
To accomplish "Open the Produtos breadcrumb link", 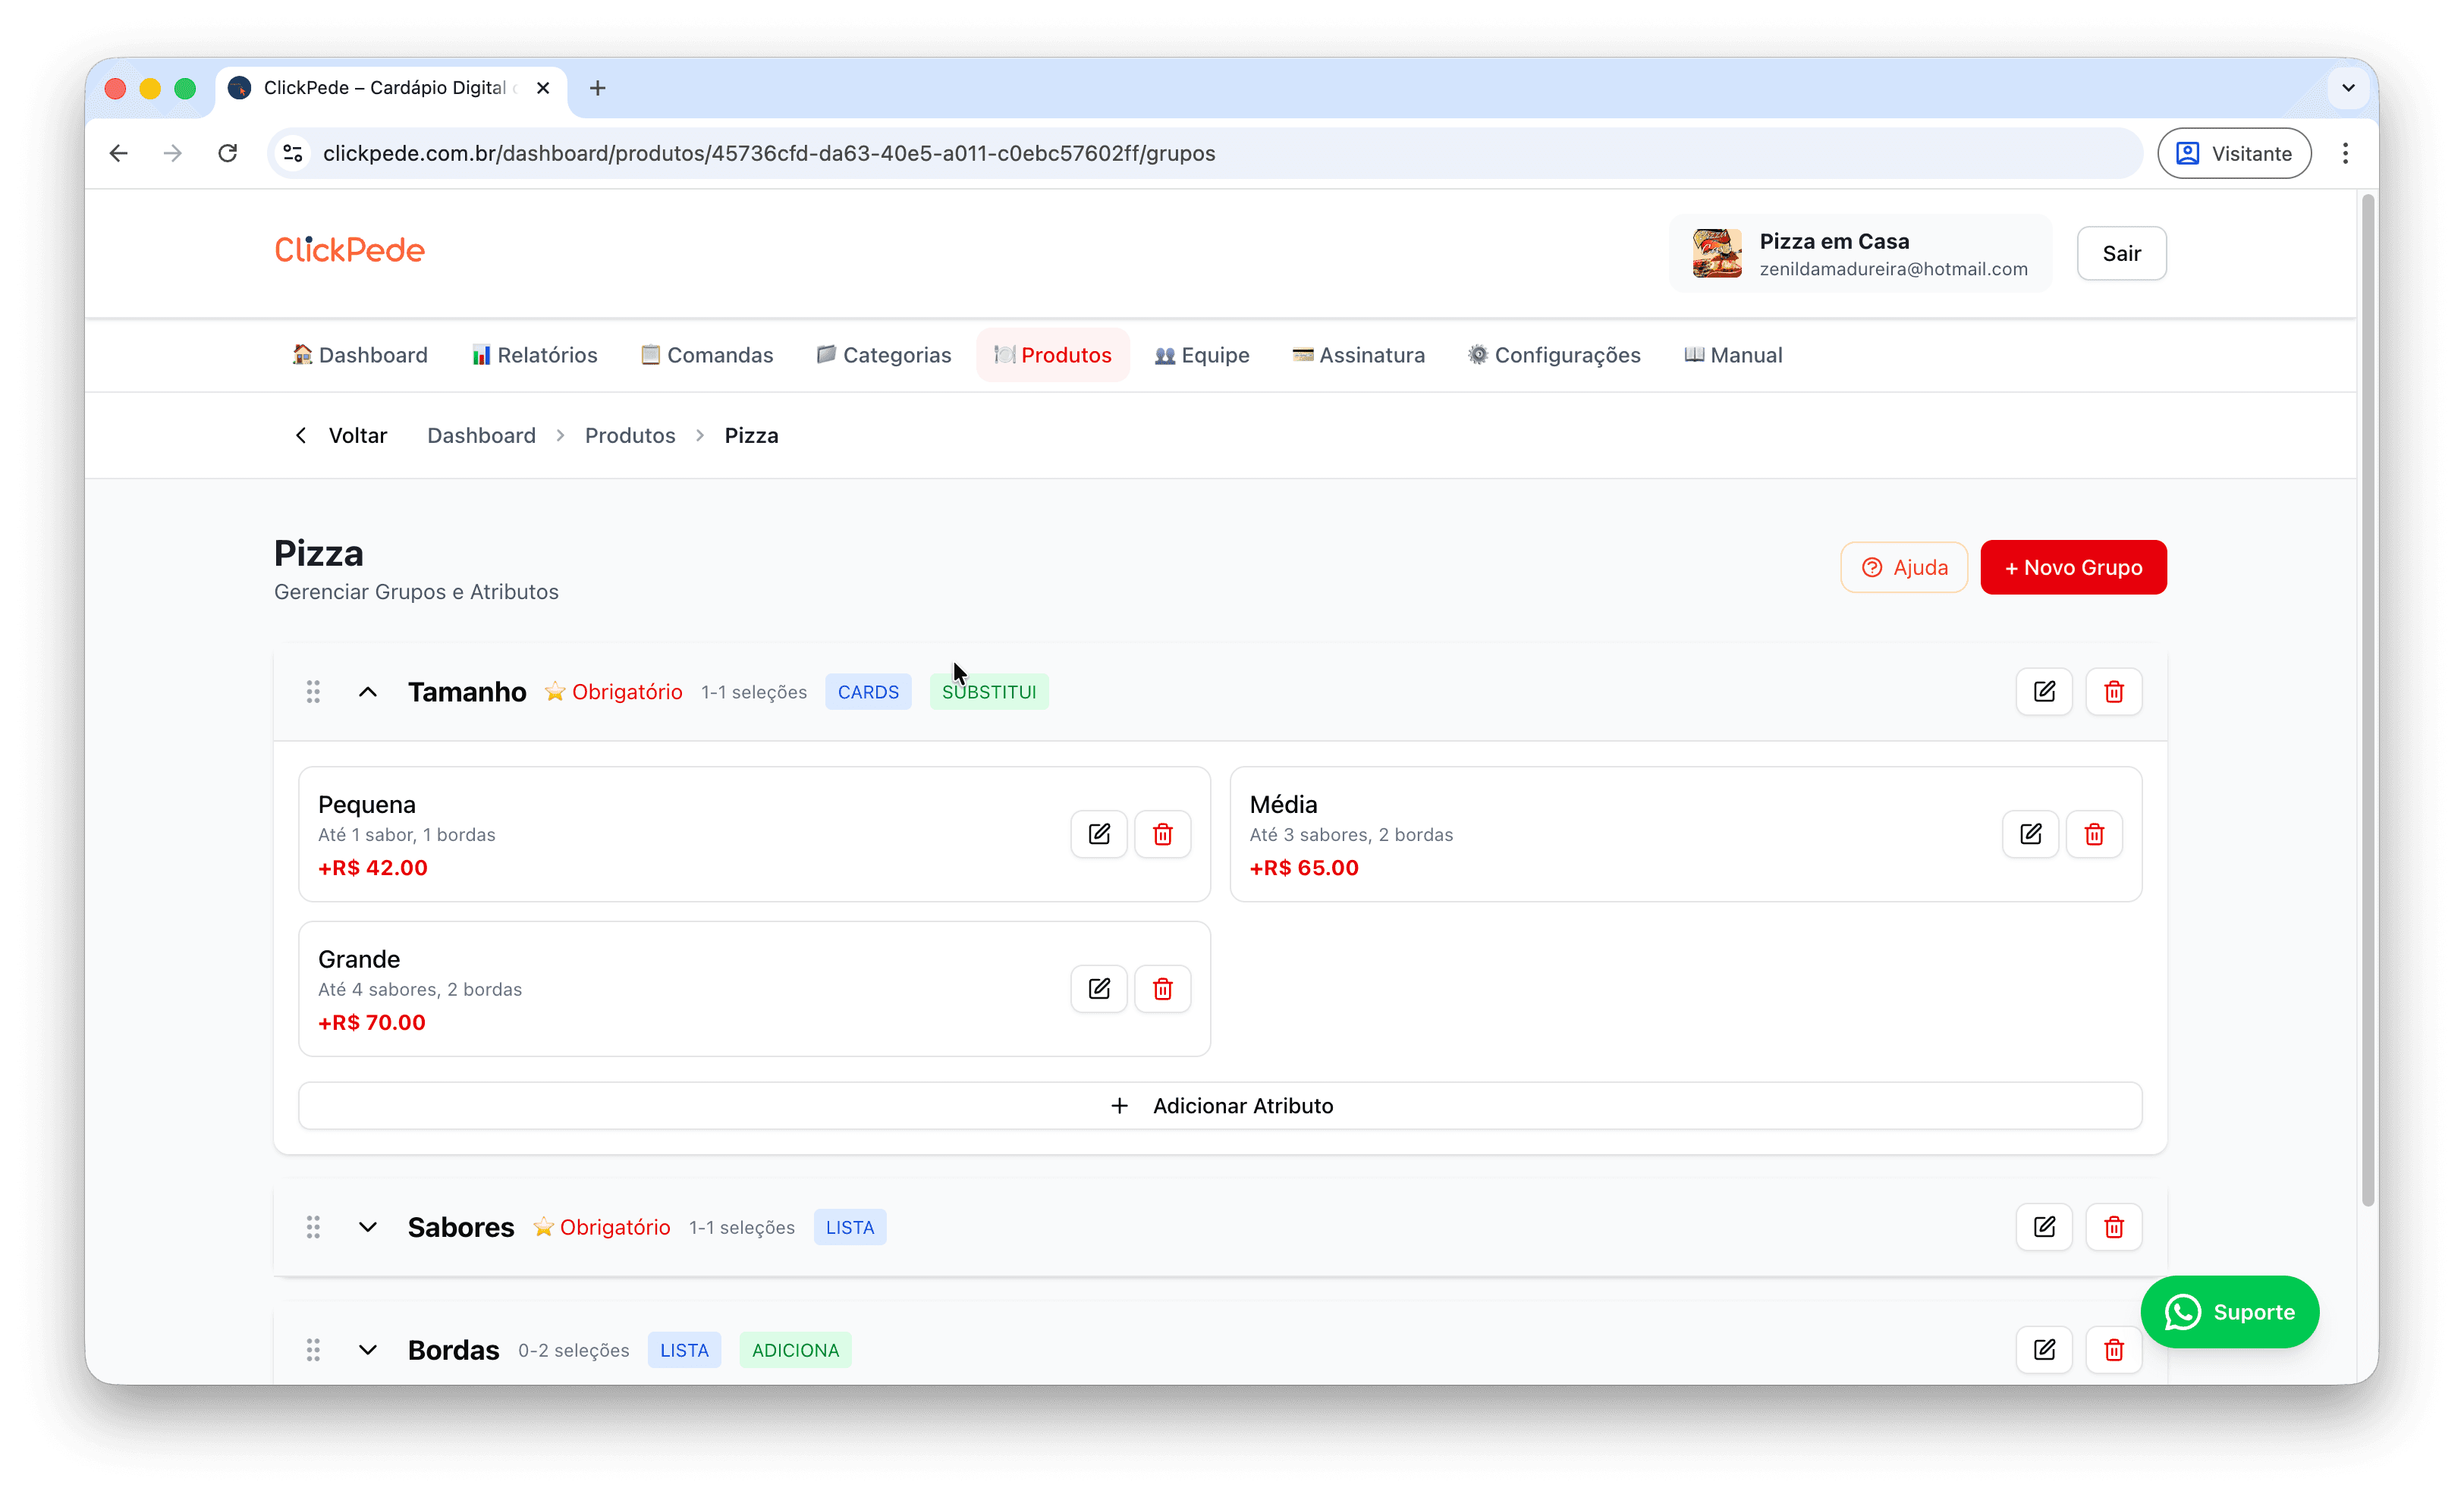I will coord(630,436).
